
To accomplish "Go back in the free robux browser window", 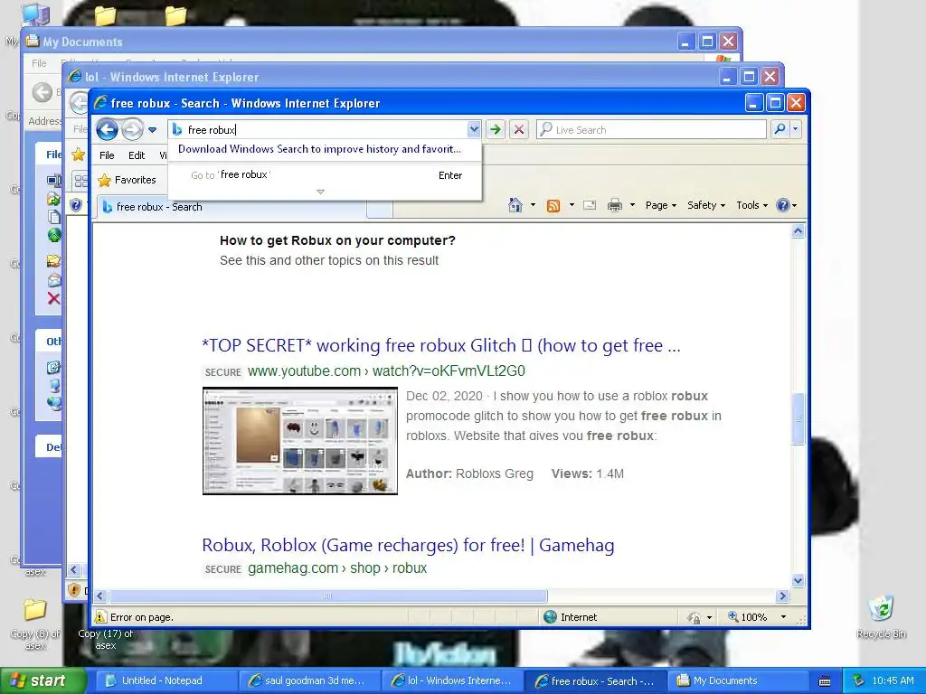I will click(x=107, y=129).
